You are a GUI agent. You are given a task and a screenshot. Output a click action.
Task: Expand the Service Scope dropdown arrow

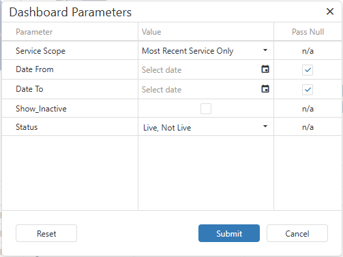pos(265,50)
